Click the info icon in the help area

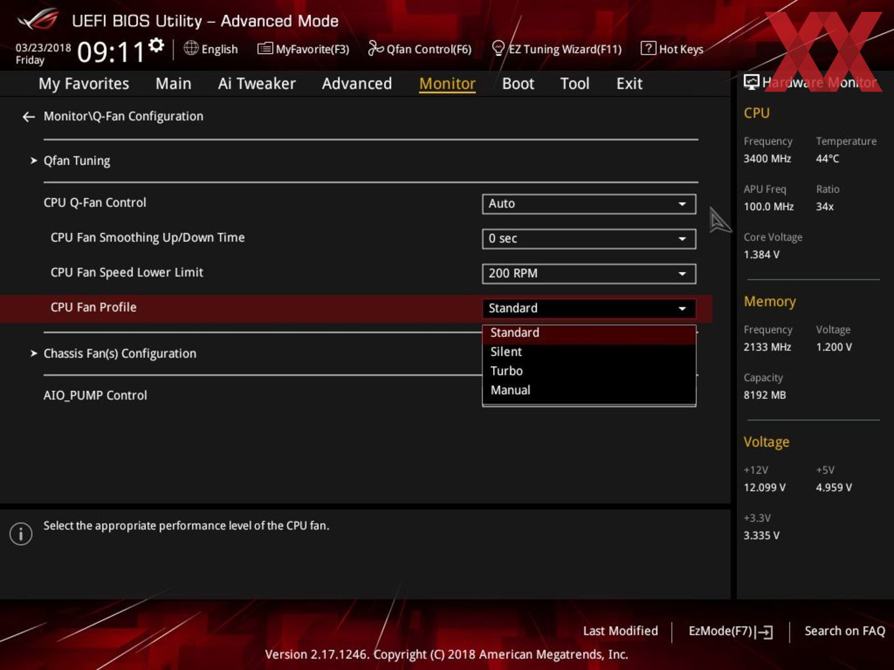point(21,533)
